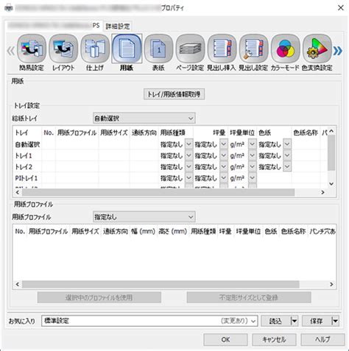This screenshot has height=351, width=349.
Task: Open 坪量 dropdown for 自動選択 row
Action: tap(223, 144)
